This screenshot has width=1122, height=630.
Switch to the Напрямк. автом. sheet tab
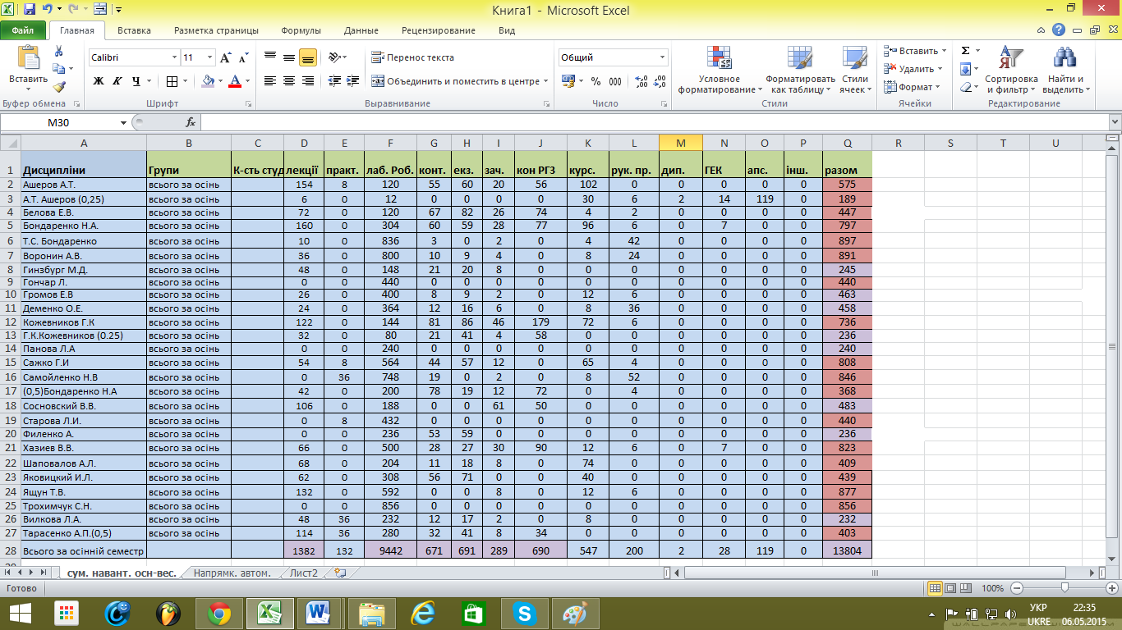coord(232,573)
